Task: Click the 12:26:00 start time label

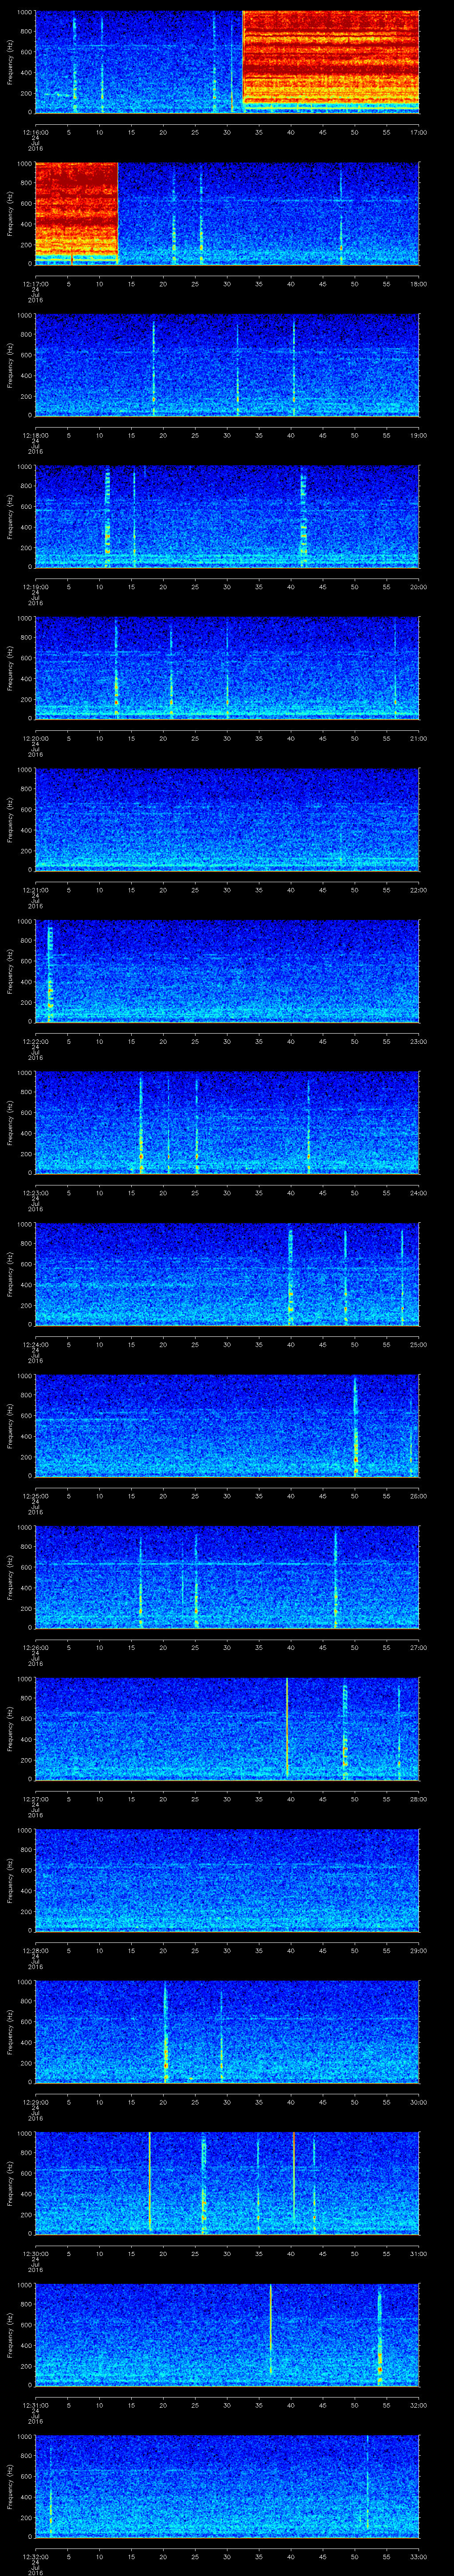Action: click(x=35, y=1647)
